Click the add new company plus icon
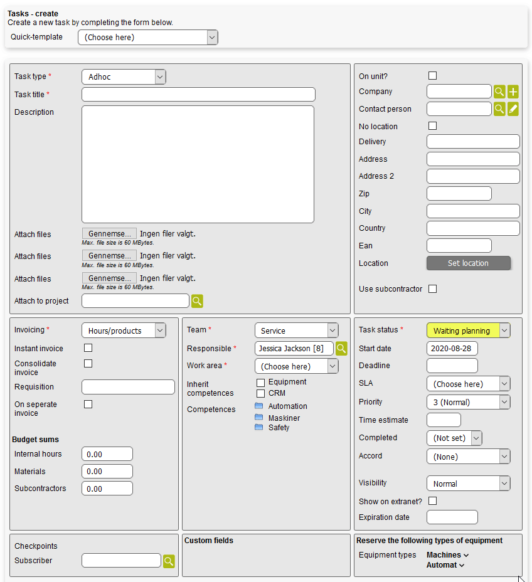This screenshot has height=582, width=532. pyautogui.click(x=513, y=92)
